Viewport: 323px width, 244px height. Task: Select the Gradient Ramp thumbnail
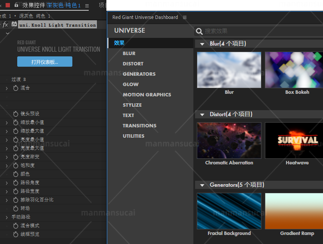tap(294, 211)
